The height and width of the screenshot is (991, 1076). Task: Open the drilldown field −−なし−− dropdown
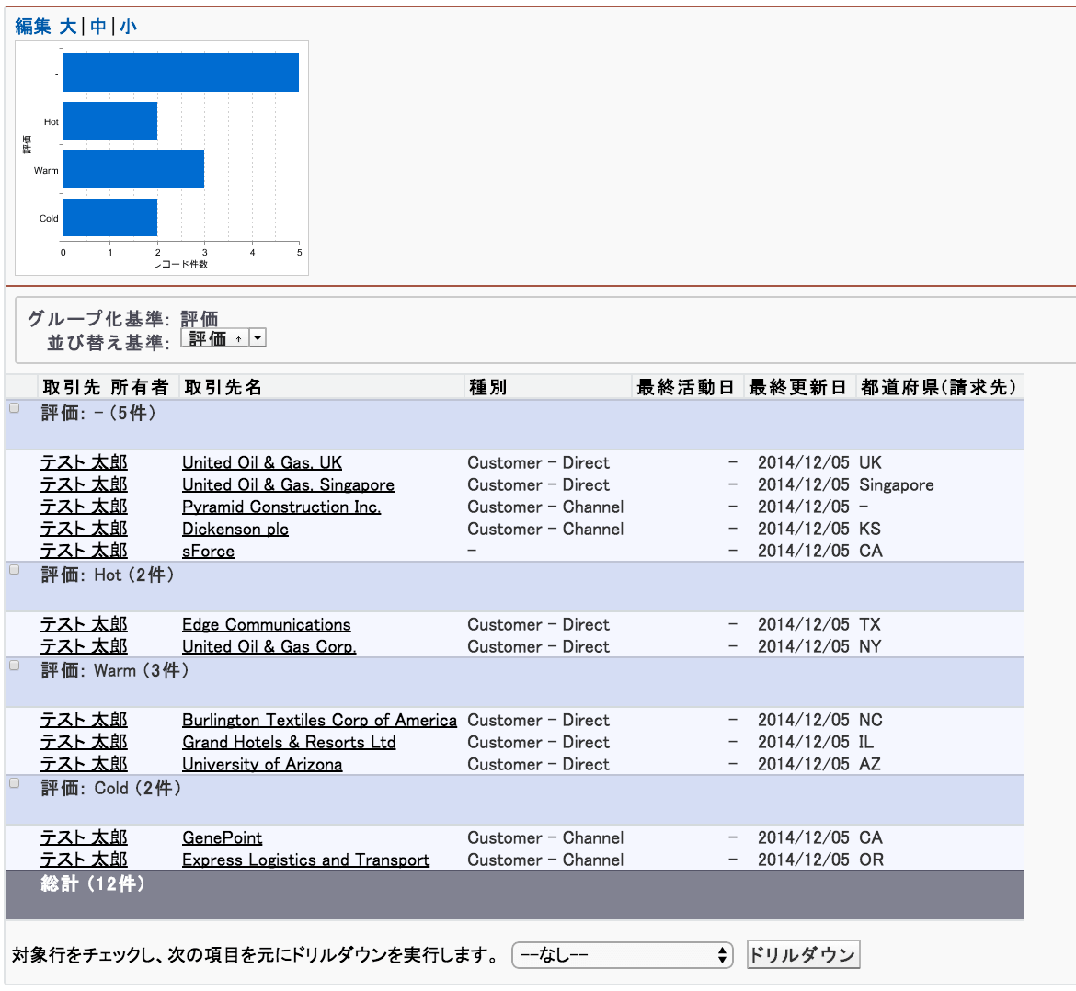(x=623, y=955)
